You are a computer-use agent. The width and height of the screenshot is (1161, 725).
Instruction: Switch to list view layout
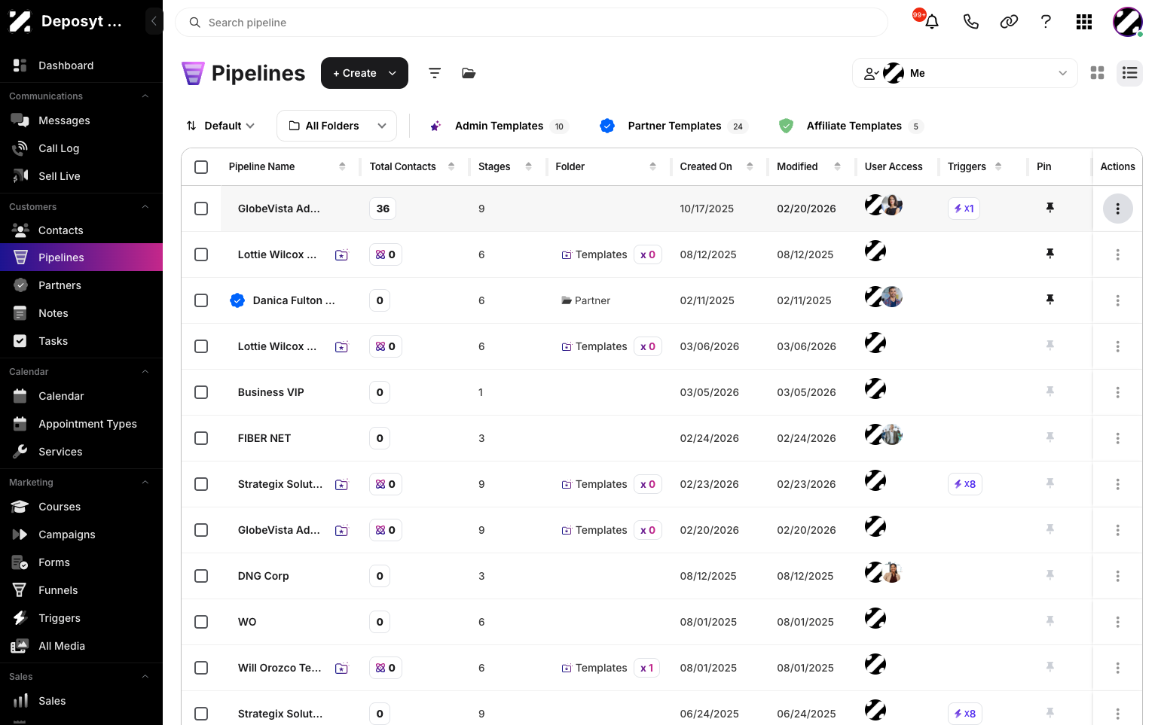click(x=1129, y=73)
